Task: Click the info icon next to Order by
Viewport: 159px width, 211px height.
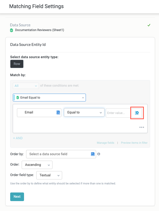Action: (99, 154)
